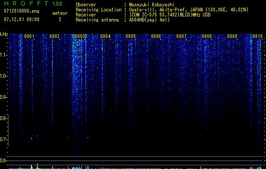Click the 1.0 kHz axis label
The height and width of the screenshot is (169, 266).
[x=3, y=76]
